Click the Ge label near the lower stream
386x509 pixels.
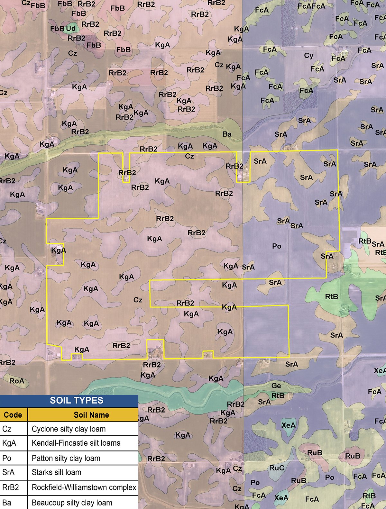tap(276, 386)
